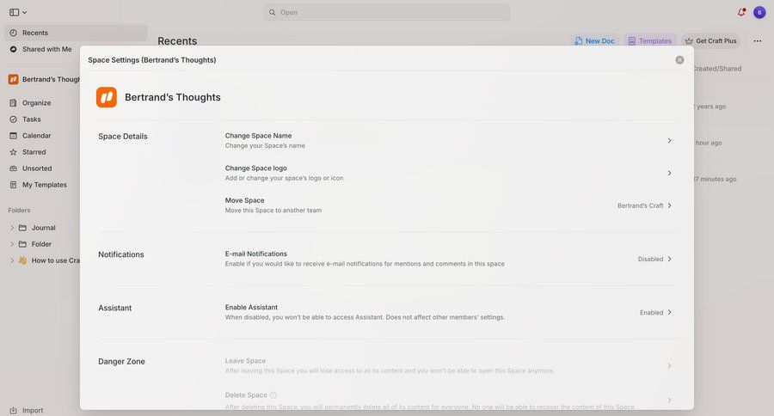Click Delete Space in Danger Zone
The image size is (774, 416).
point(449,401)
